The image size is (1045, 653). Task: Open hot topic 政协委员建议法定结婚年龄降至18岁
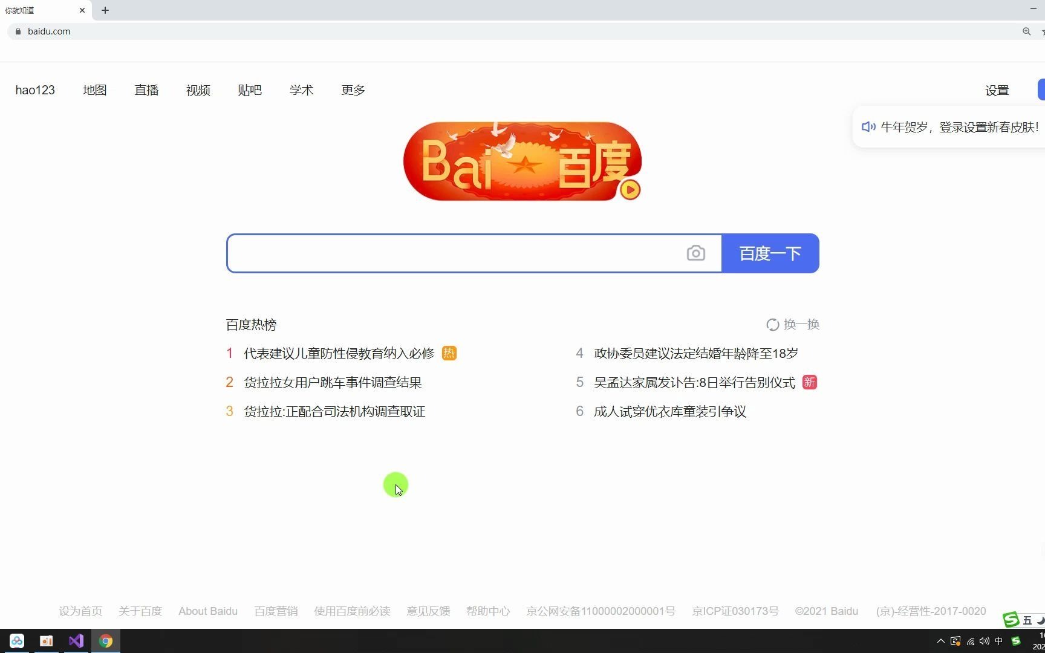[696, 353]
